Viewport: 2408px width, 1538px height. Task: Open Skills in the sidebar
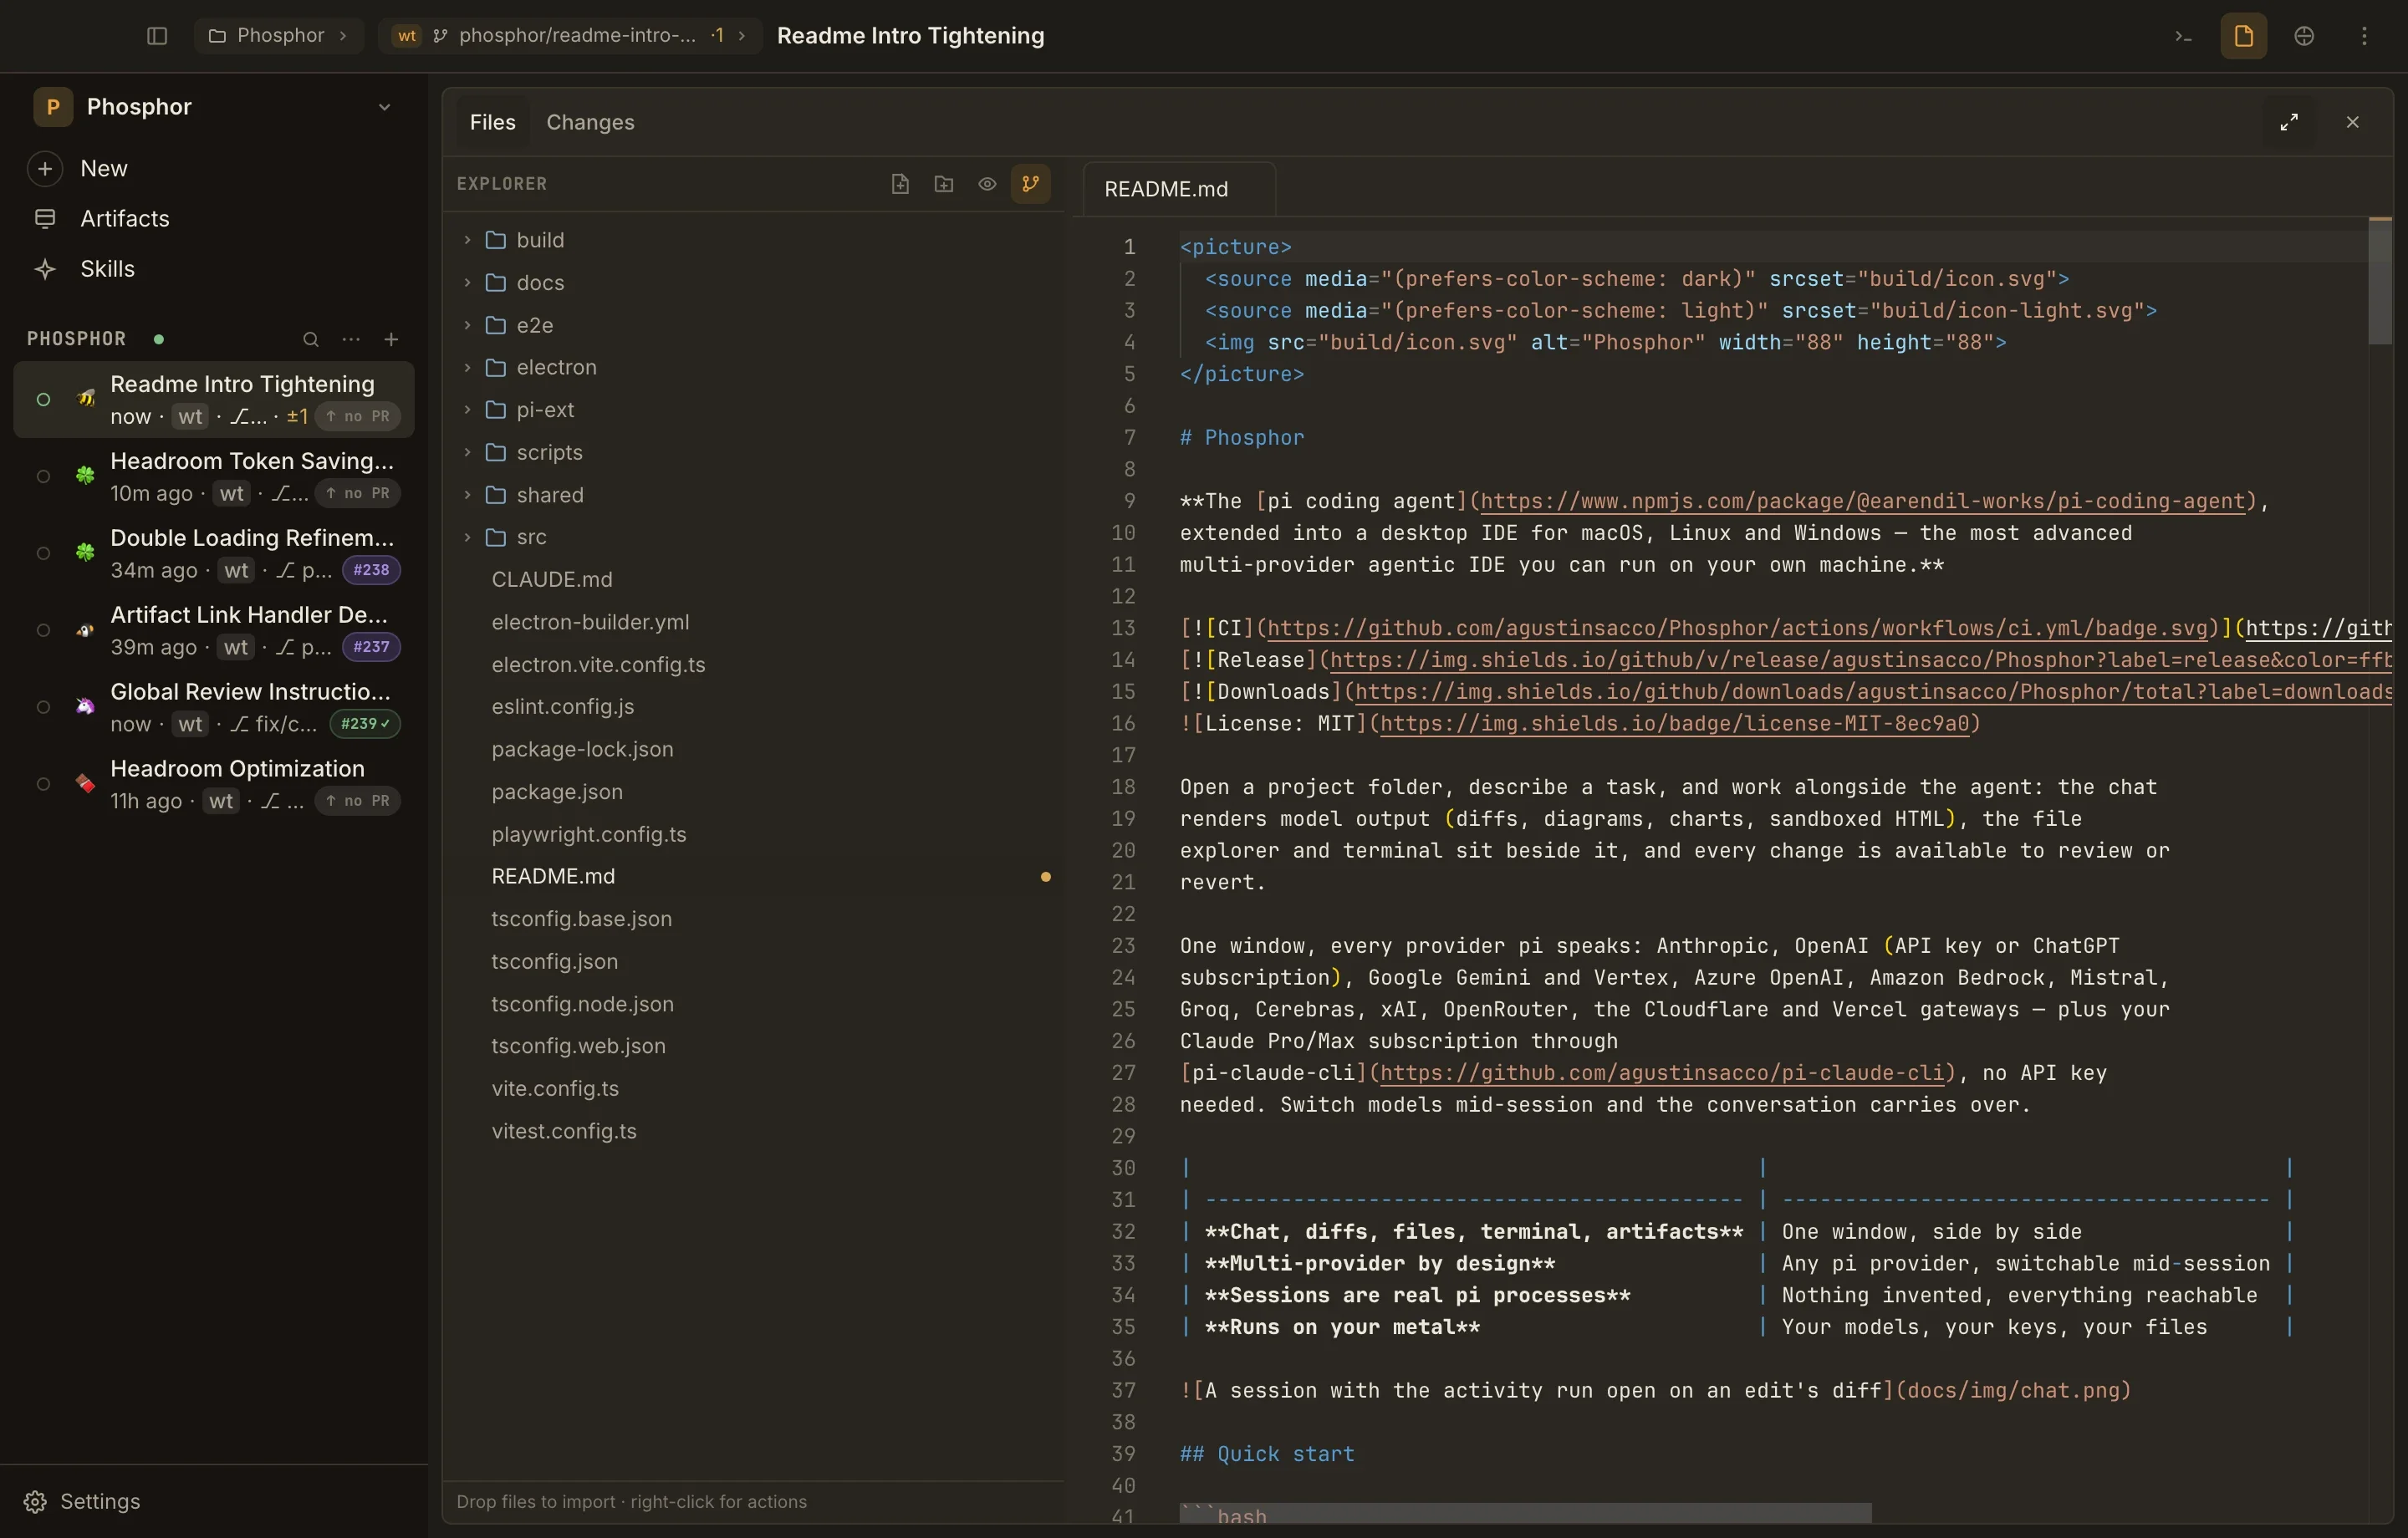point(107,269)
